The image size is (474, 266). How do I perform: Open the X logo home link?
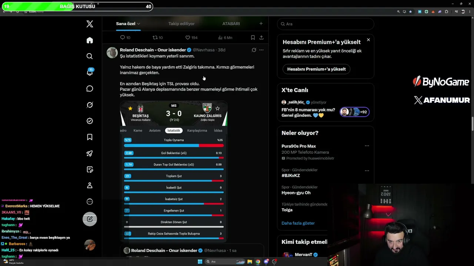(x=90, y=24)
